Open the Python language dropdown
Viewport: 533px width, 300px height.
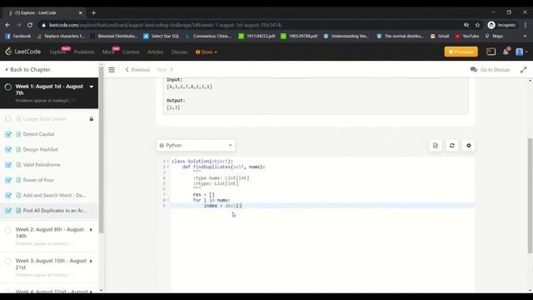point(196,146)
